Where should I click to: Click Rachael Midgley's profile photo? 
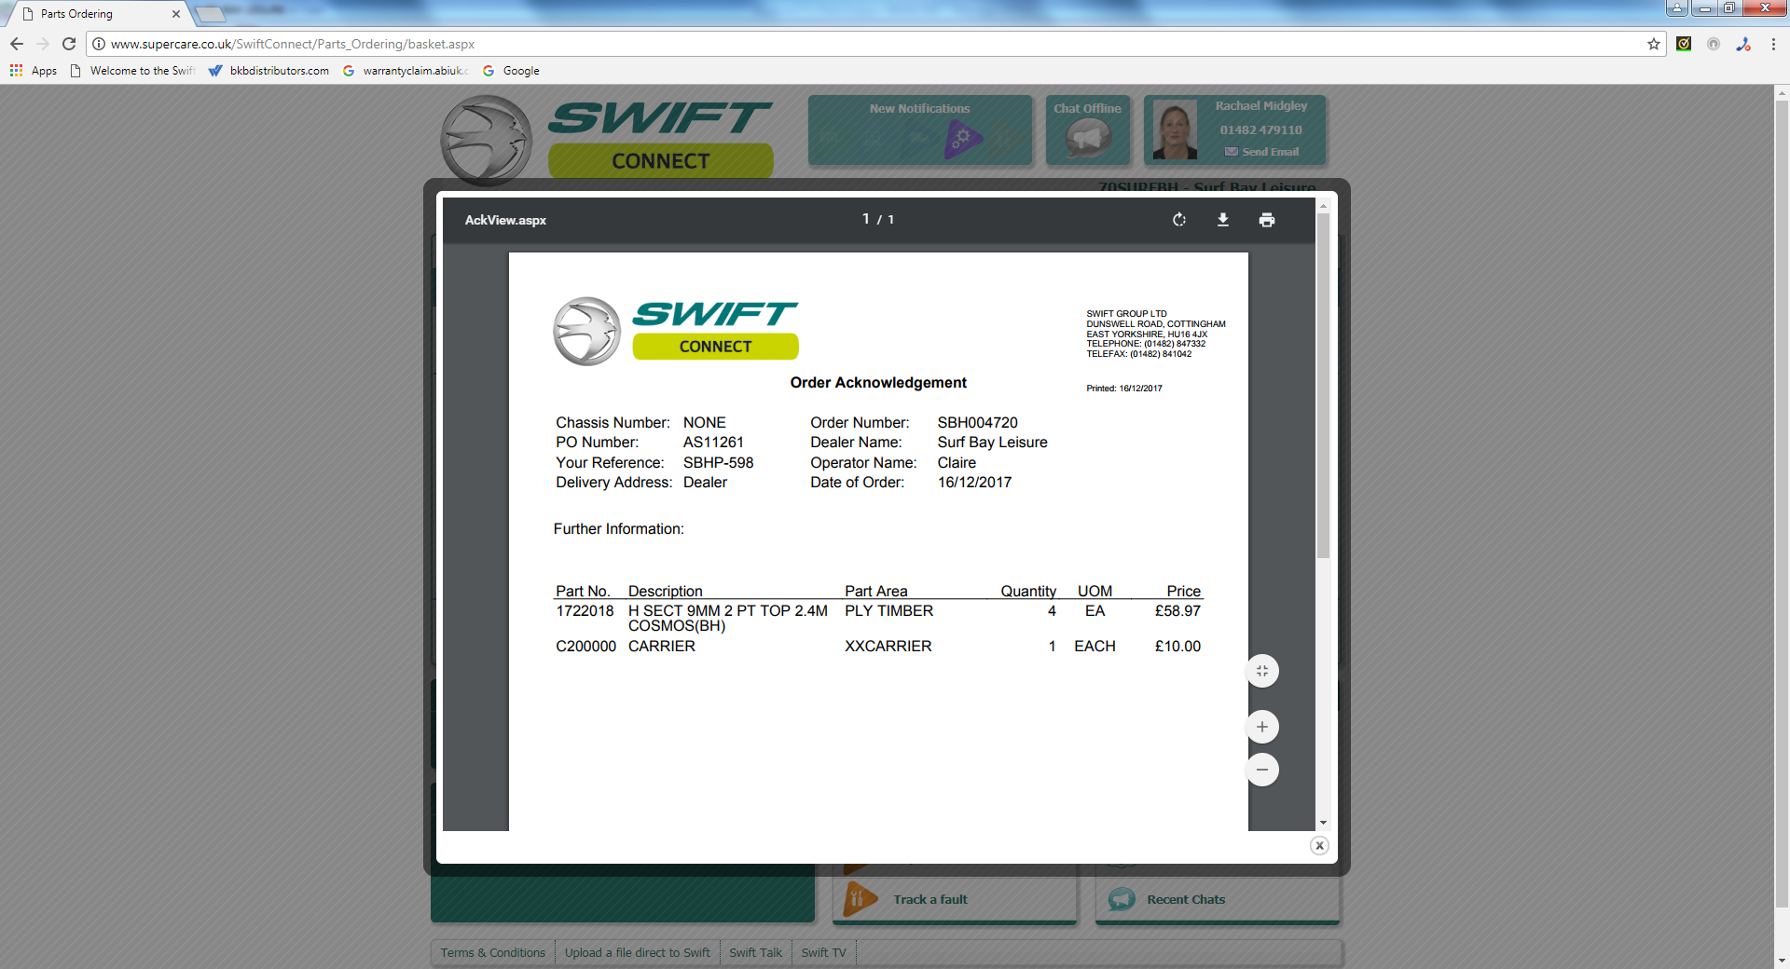point(1175,130)
